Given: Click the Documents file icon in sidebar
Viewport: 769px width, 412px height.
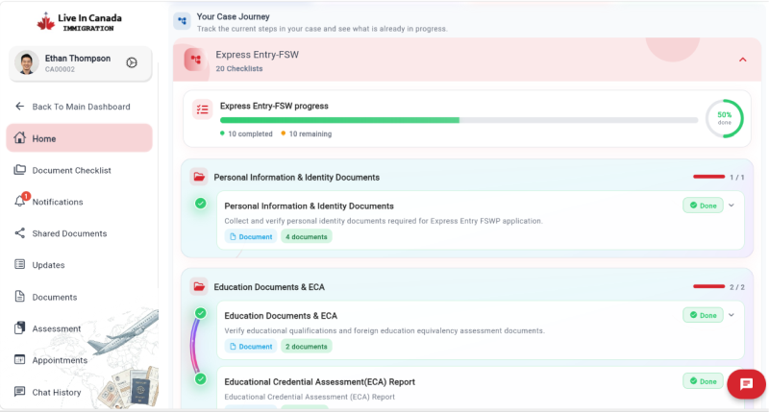Looking at the screenshot, I should click(x=19, y=297).
